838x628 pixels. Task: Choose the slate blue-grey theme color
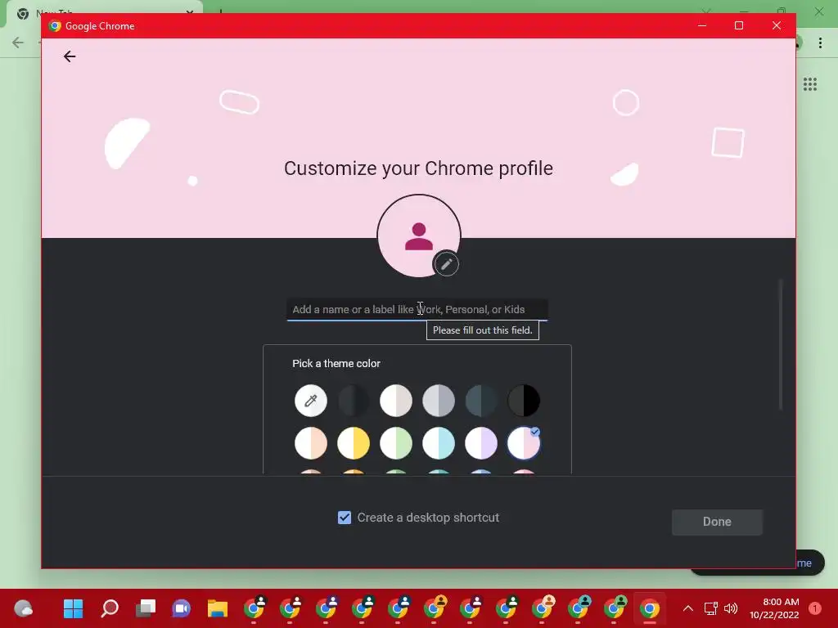click(481, 400)
